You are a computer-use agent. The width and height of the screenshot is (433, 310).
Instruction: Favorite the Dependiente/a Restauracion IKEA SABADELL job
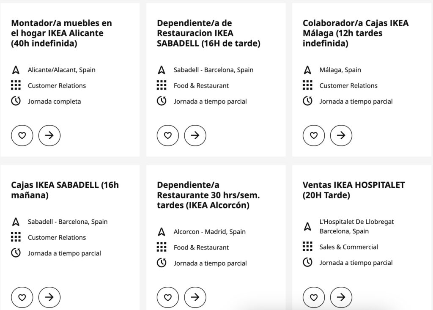coord(168,135)
